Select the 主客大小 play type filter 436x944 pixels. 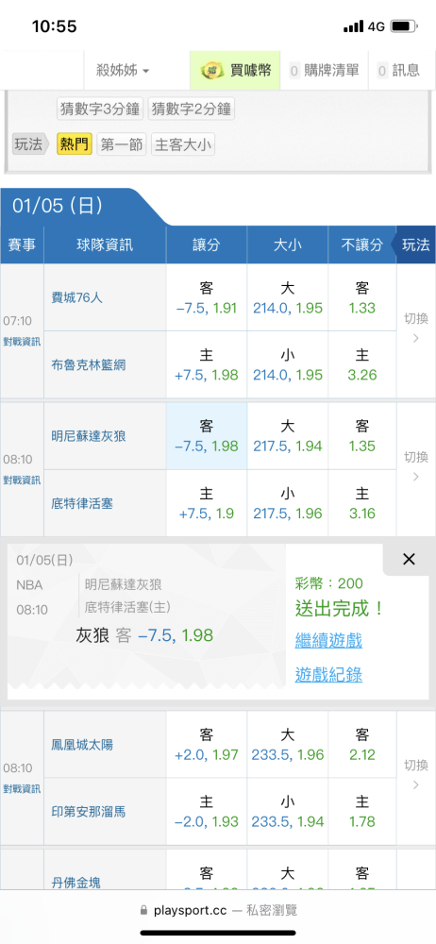pos(183,144)
